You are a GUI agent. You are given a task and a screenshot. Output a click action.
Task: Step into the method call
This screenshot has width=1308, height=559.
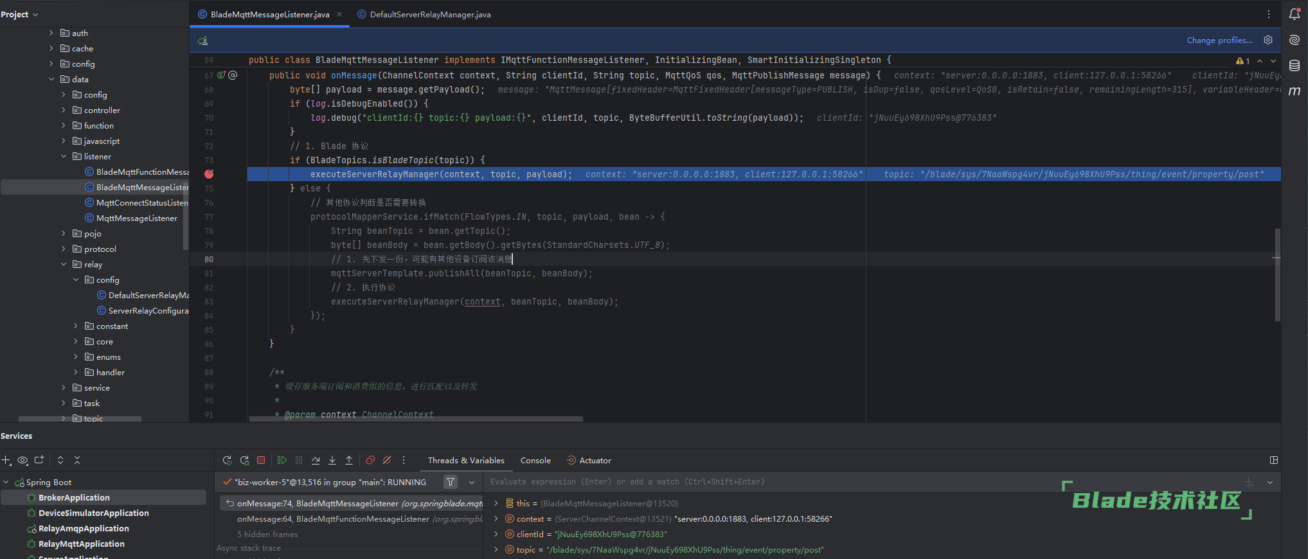(332, 460)
